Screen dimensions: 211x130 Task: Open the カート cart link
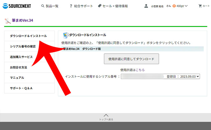point(206,6)
